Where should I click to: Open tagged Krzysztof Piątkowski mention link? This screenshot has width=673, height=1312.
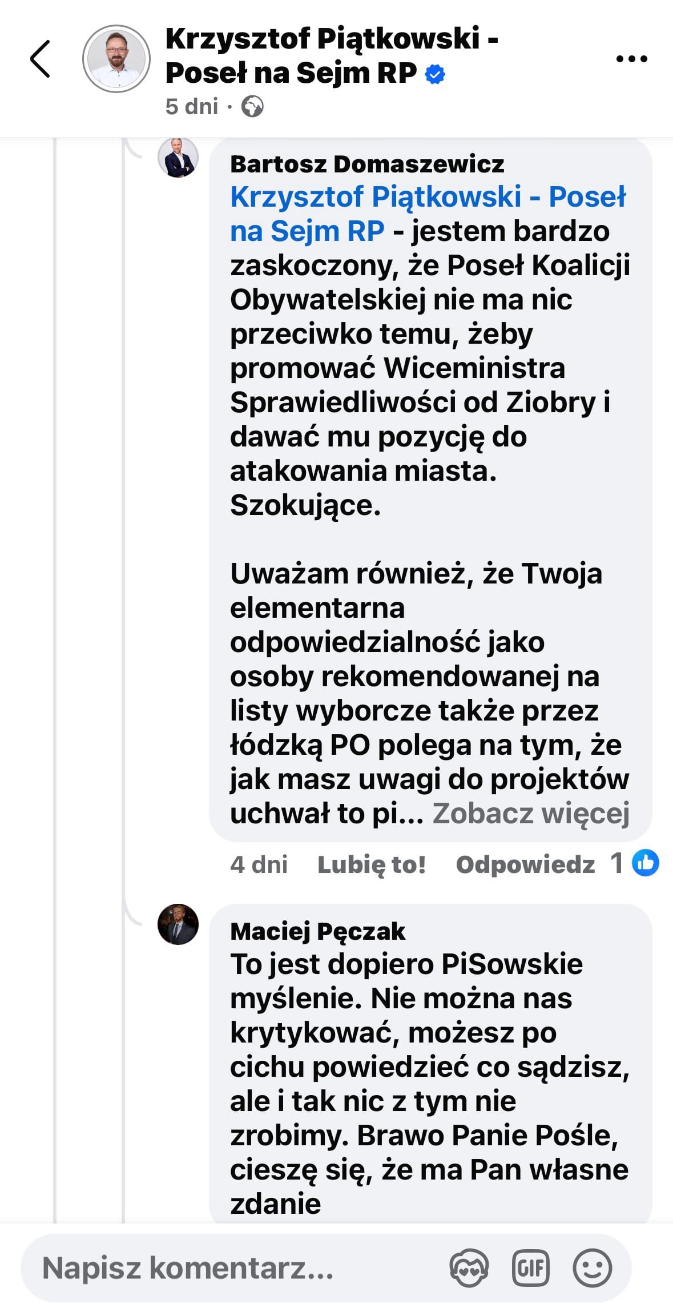[x=428, y=214]
